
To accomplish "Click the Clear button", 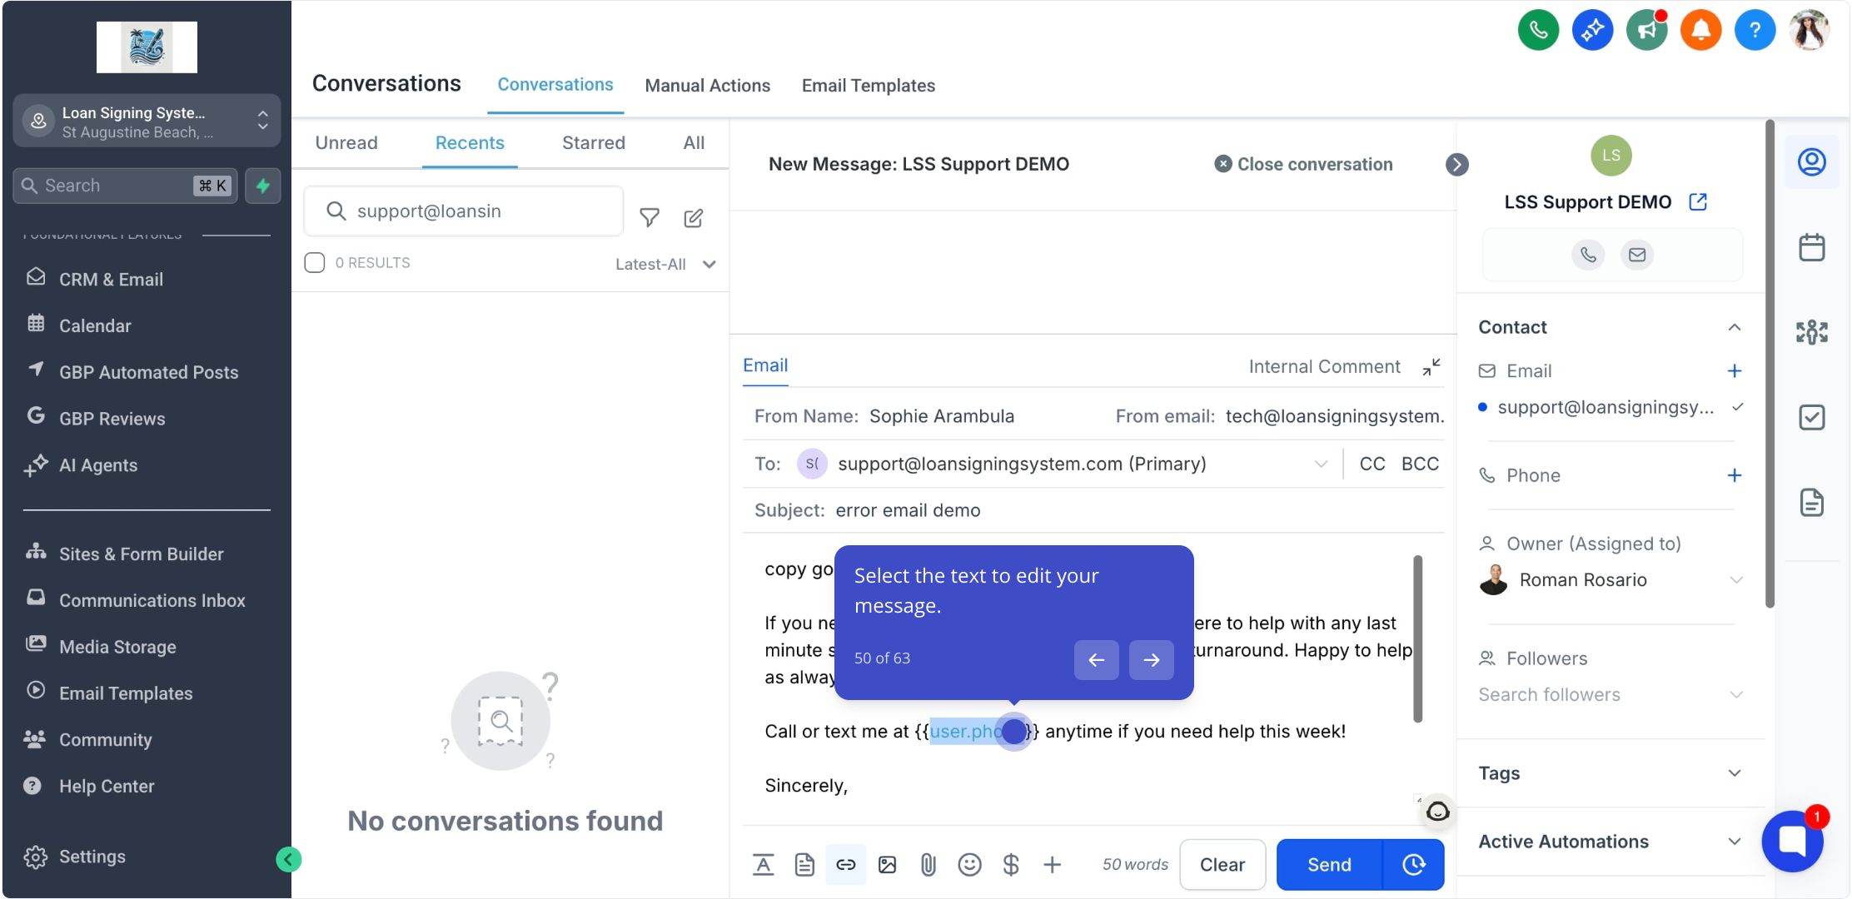I will 1222,865.
